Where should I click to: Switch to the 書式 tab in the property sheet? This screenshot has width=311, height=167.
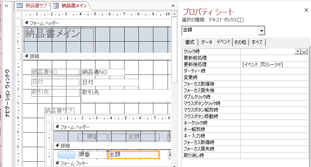tap(190, 42)
